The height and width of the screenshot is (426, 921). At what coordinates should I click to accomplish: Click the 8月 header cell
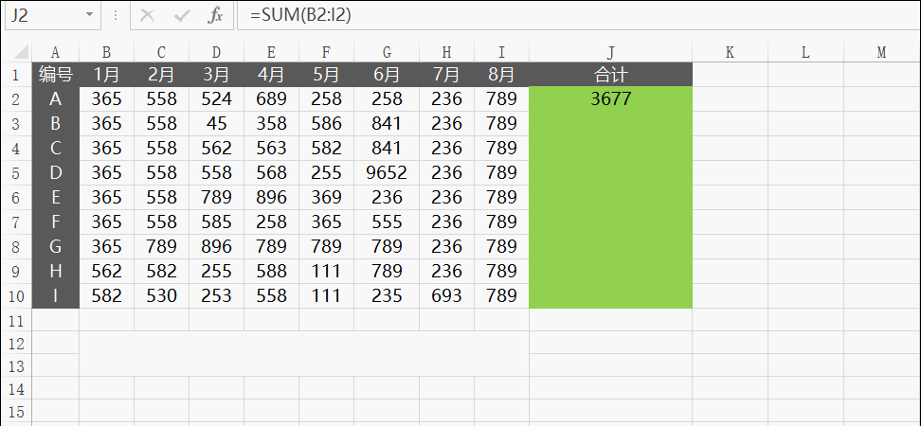(501, 75)
